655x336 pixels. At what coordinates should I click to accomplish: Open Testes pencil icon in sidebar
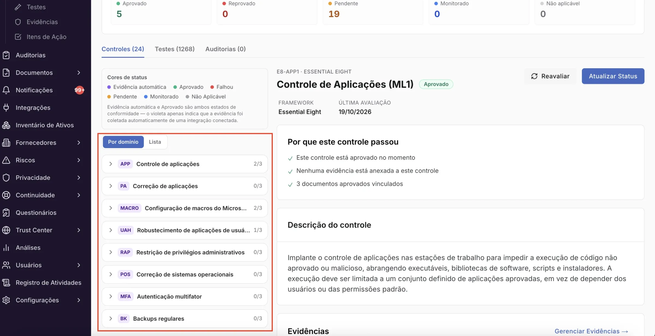(x=18, y=7)
